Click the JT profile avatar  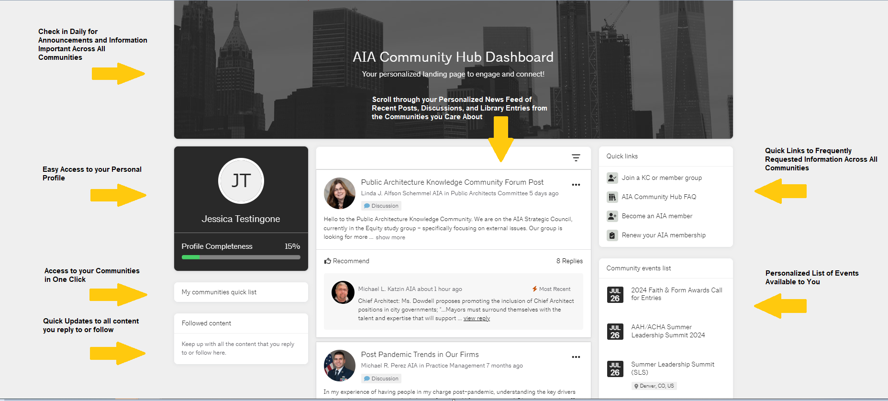[241, 181]
